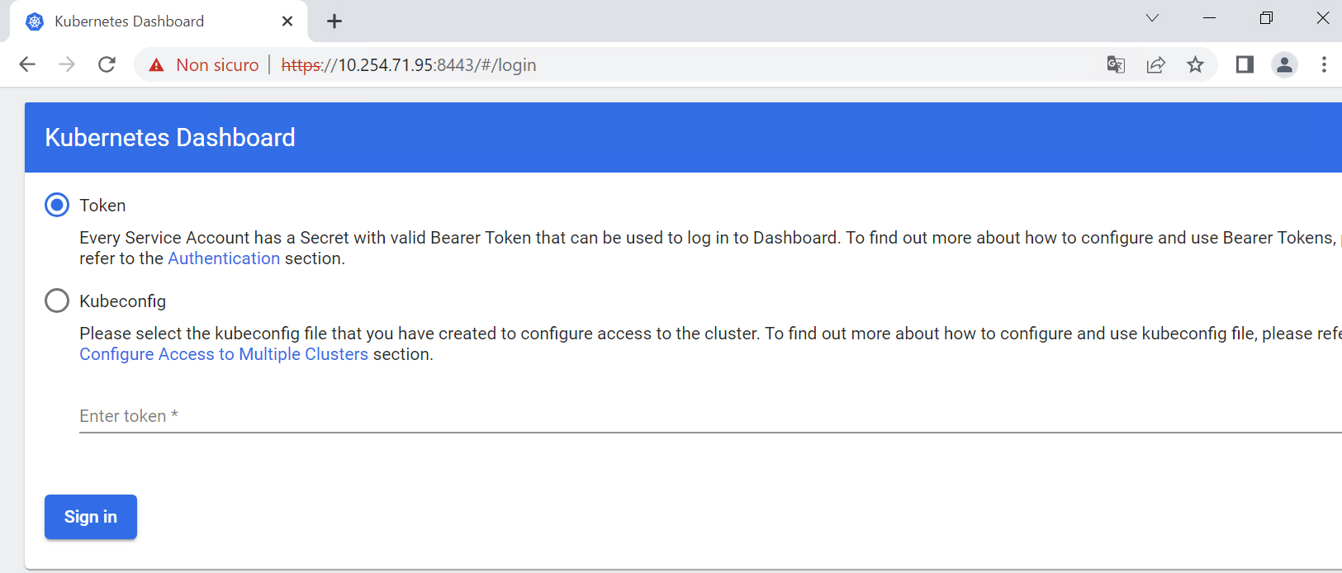Expand the tab search chevron
Viewport: 1342px width, 573px height.
(1152, 18)
